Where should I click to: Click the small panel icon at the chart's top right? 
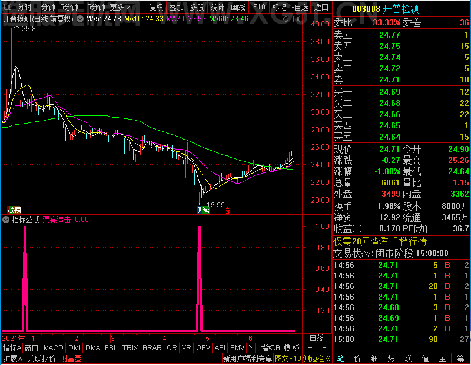point(297,19)
